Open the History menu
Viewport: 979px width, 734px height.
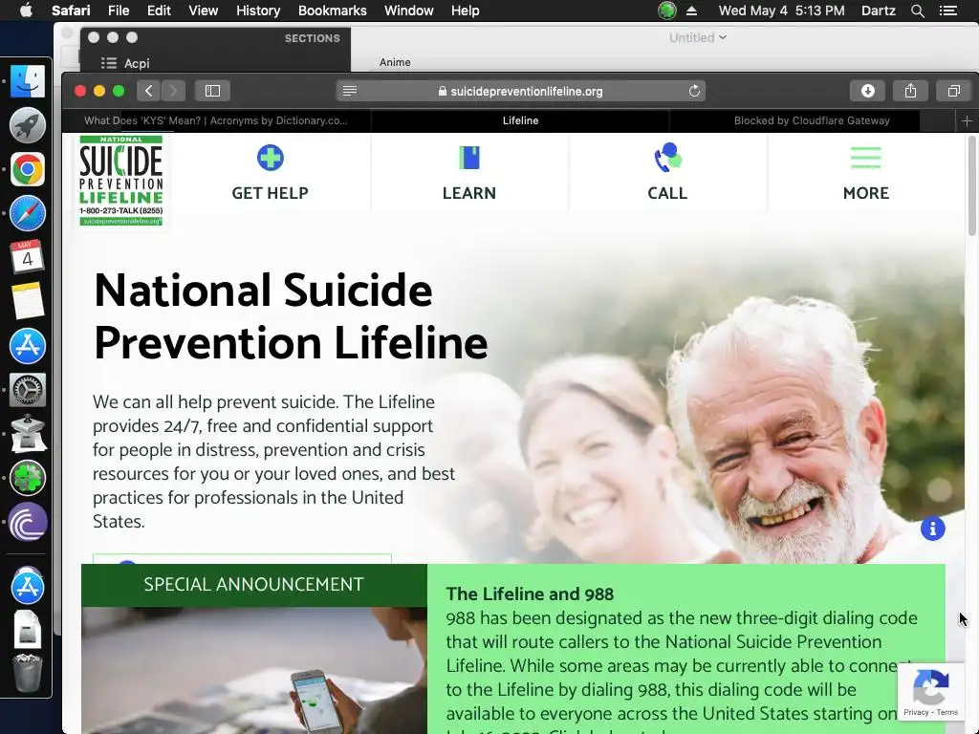coord(258,11)
